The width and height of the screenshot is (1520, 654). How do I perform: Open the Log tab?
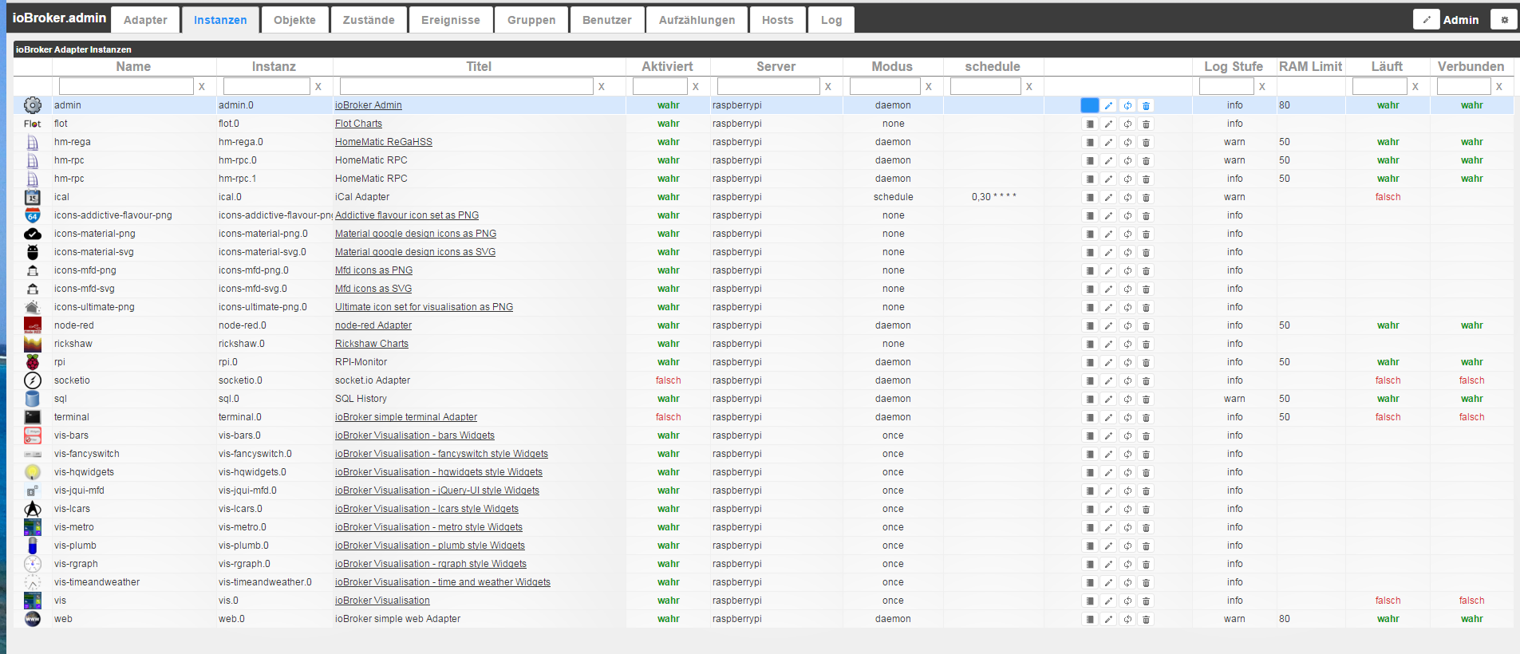[x=831, y=20]
